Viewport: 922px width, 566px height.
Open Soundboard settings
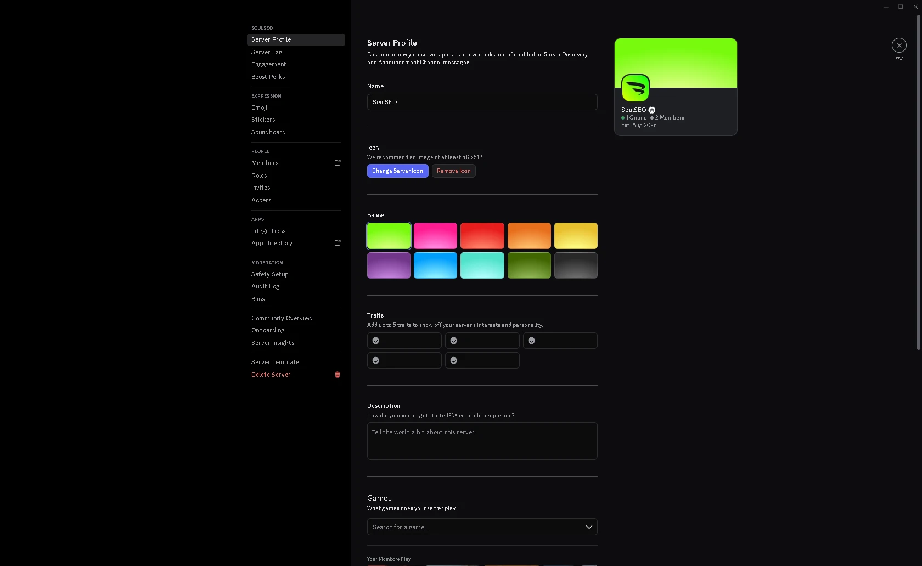tap(296, 132)
